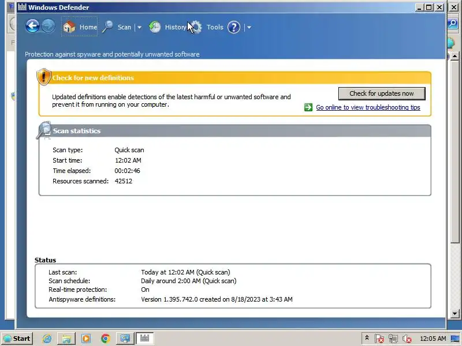
Task: Select the Daily around 2:00 AM schedule text
Action: (x=189, y=281)
